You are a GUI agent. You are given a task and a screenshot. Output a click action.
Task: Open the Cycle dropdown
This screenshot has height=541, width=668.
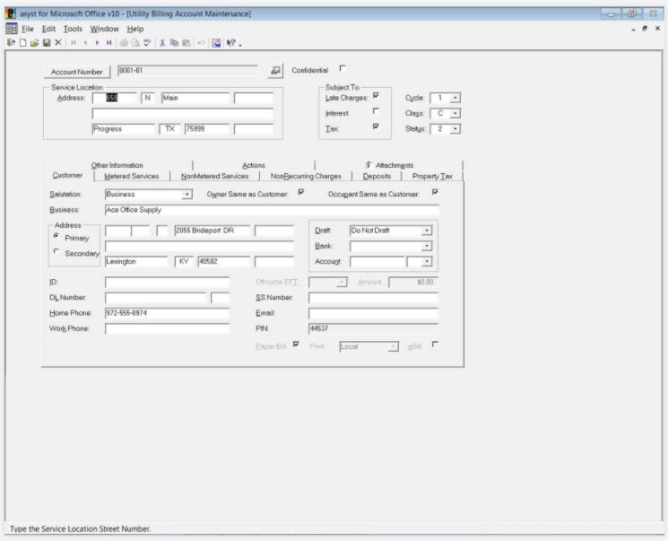click(x=455, y=98)
